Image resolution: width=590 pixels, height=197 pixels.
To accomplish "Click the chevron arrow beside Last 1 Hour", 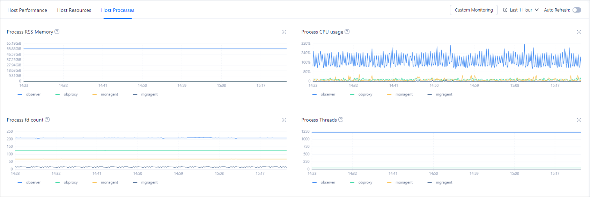I will [537, 10].
